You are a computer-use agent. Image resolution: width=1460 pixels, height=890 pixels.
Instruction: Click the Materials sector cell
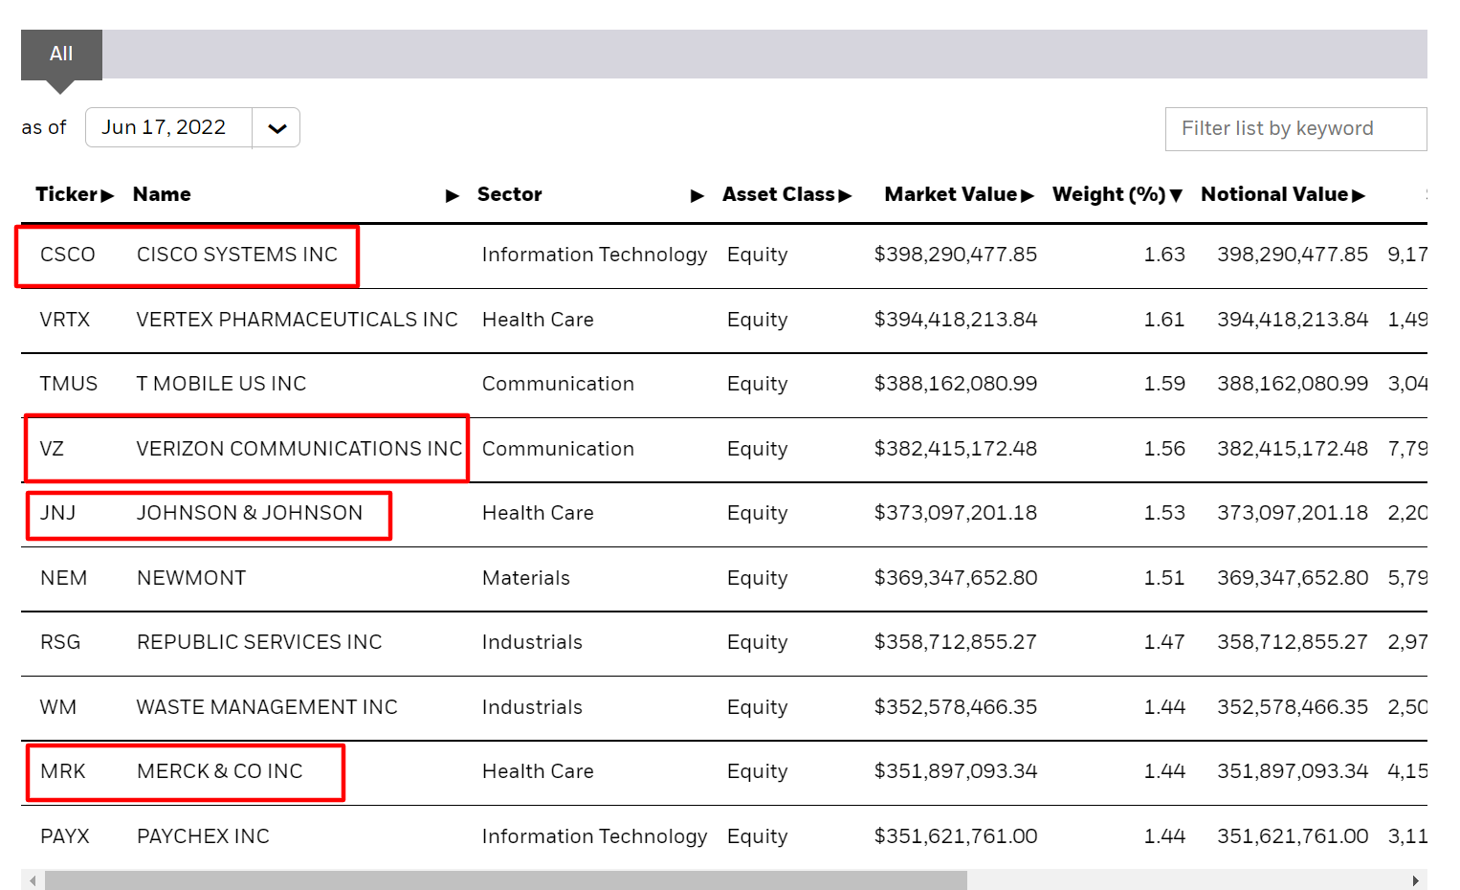coord(526,578)
